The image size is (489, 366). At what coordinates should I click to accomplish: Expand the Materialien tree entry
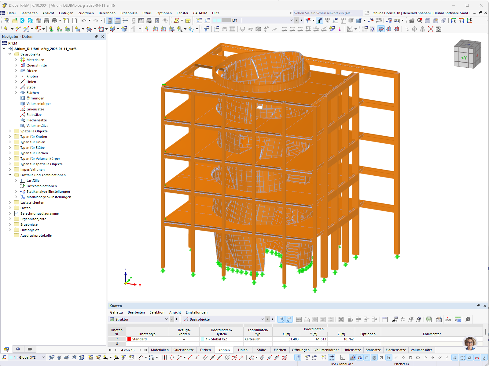click(16, 60)
